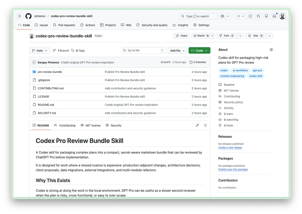
Task: Open the hamburger navigation menu
Action: tap(20, 16)
